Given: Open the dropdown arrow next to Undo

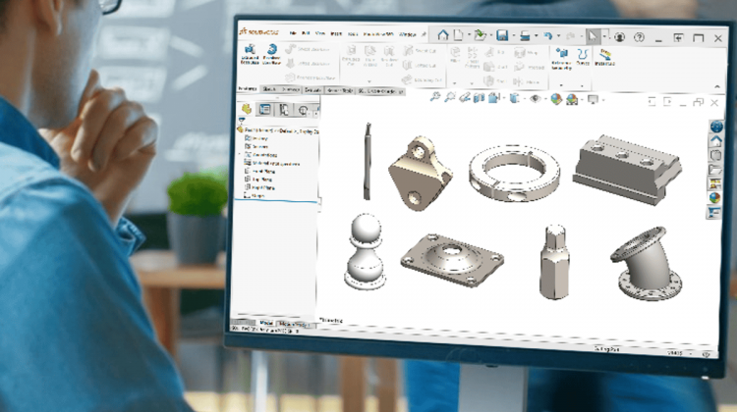Looking at the screenshot, I should click(x=558, y=36).
